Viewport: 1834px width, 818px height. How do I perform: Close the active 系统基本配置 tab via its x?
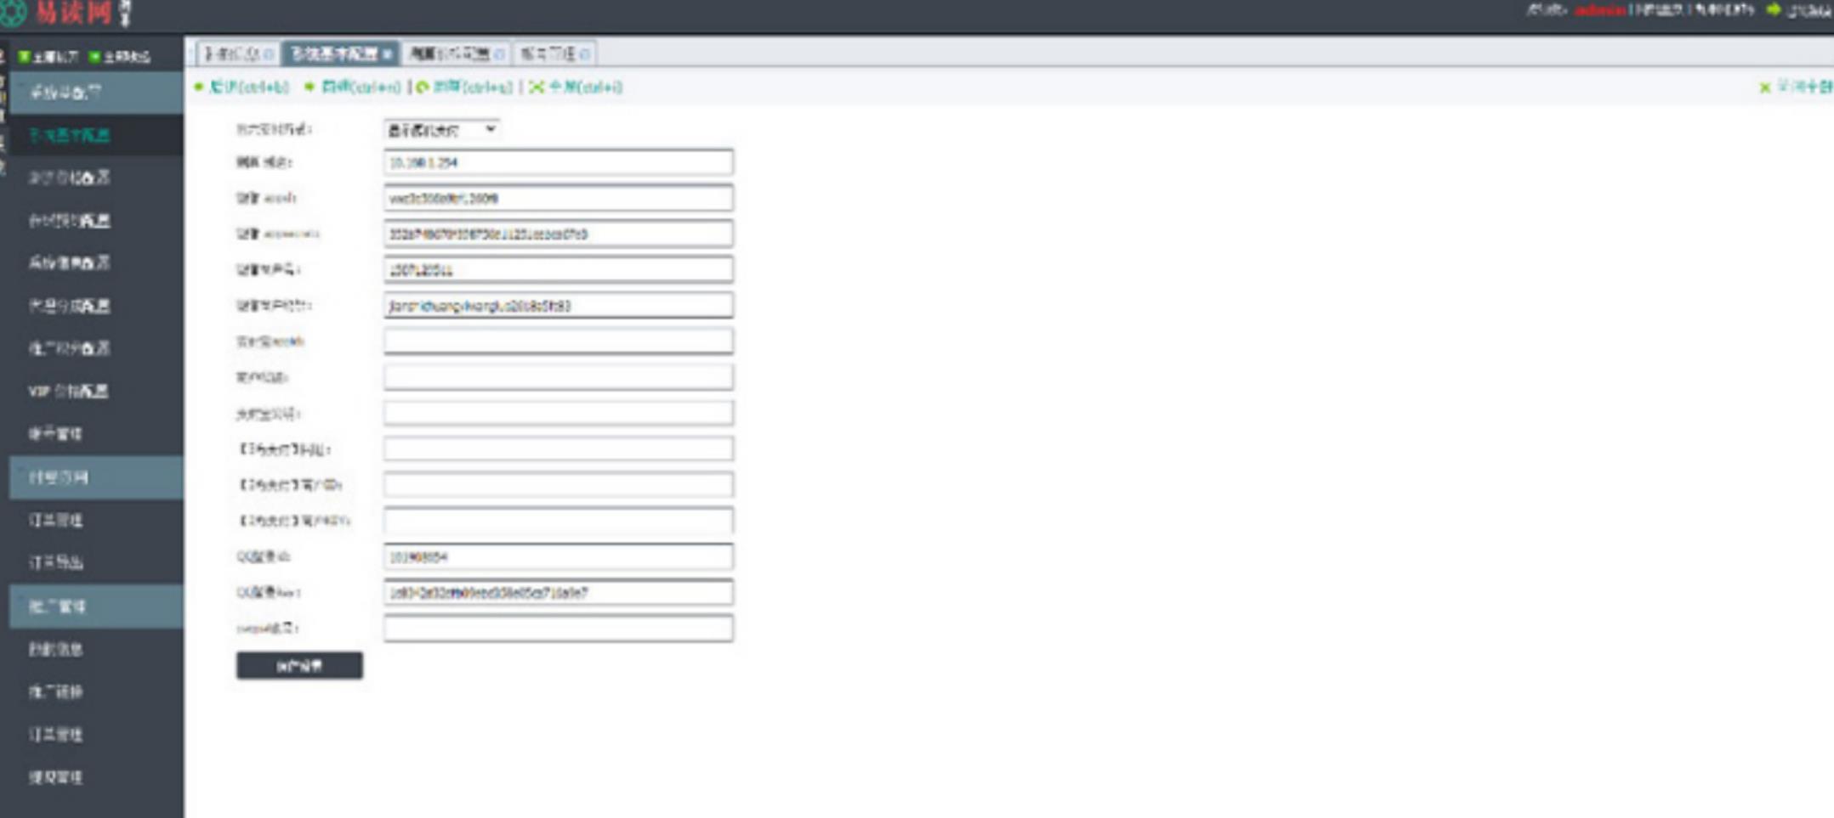[x=388, y=54]
